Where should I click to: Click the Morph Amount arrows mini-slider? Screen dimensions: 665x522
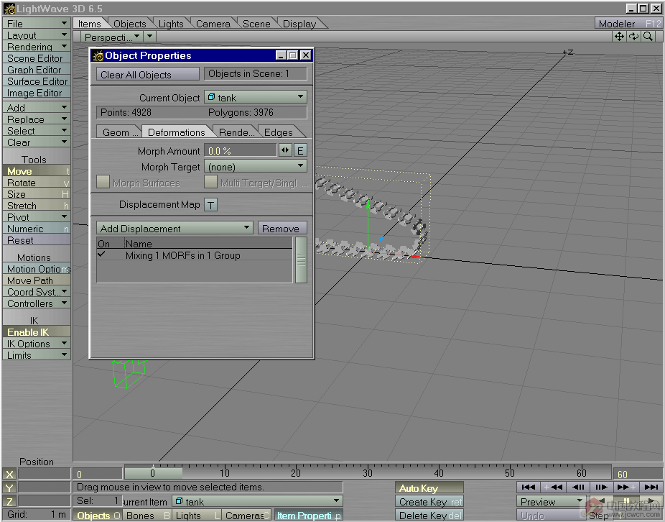point(285,150)
